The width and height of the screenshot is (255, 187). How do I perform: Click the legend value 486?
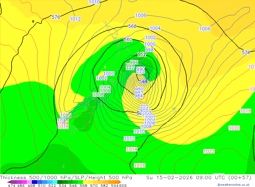pyautogui.click(x=21, y=185)
